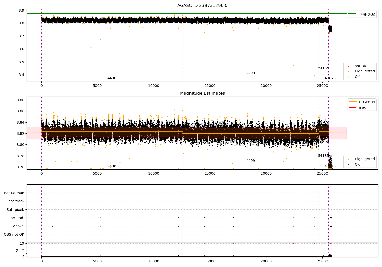The width and height of the screenshot is (382, 267).
Task: Click the 'Magnitude Estimates' plot title
Action: pos(202,93)
